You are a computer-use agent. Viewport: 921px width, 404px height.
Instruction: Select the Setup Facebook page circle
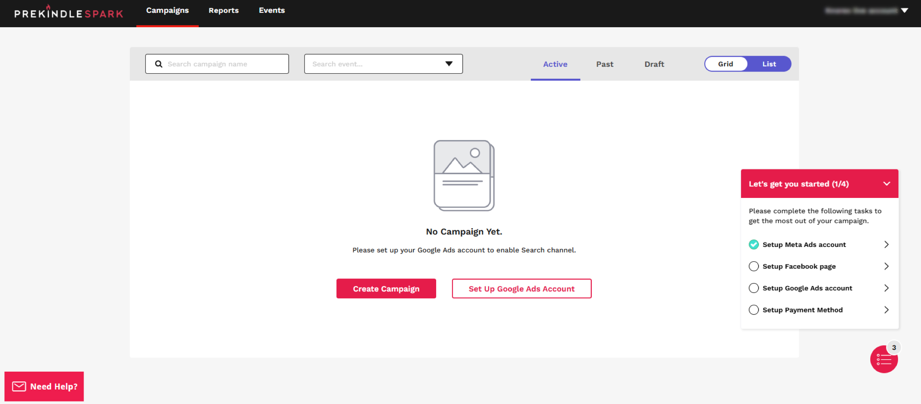753,266
